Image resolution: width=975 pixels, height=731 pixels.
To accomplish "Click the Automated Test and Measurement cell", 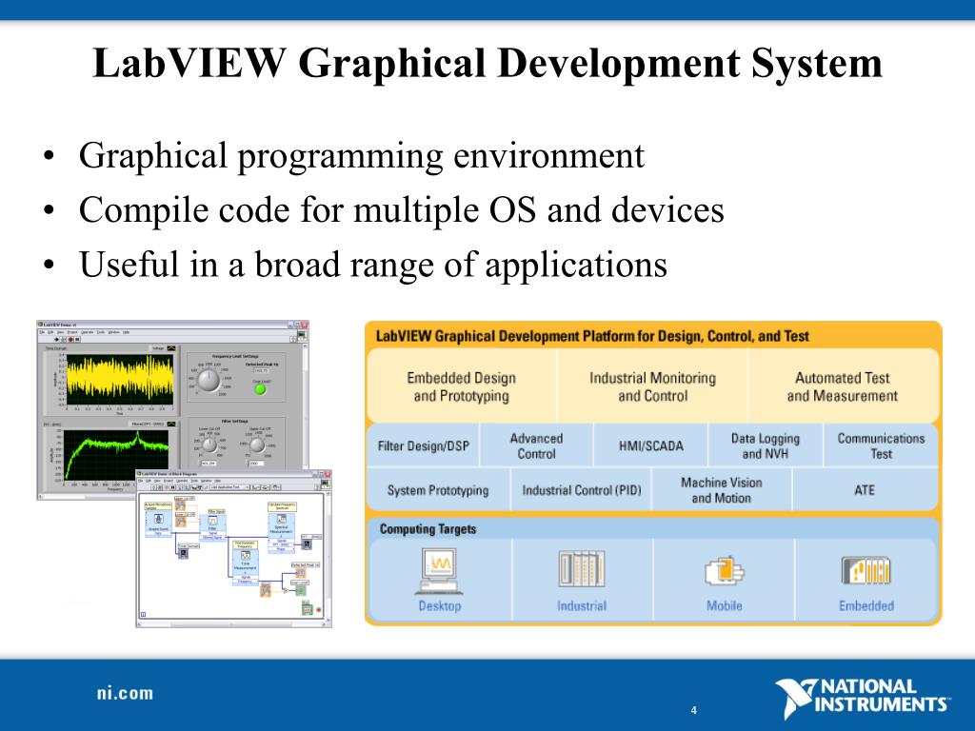I will [x=843, y=386].
